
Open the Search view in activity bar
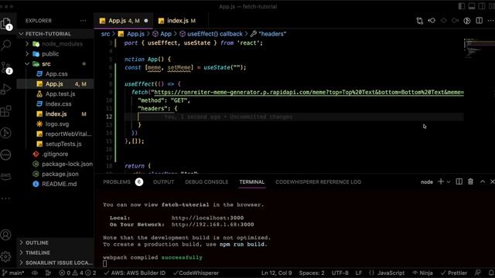(x=6, y=45)
